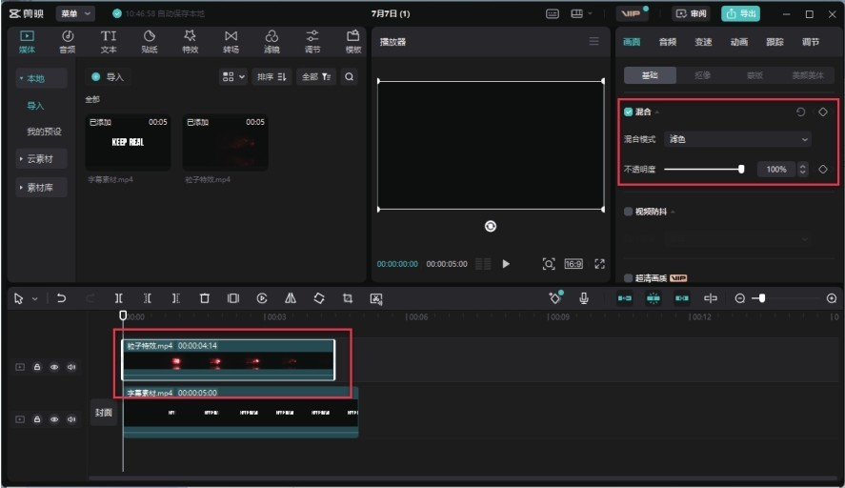This screenshot has height=488, width=845.
Task: Enter fullscreen preview
Action: [600, 264]
